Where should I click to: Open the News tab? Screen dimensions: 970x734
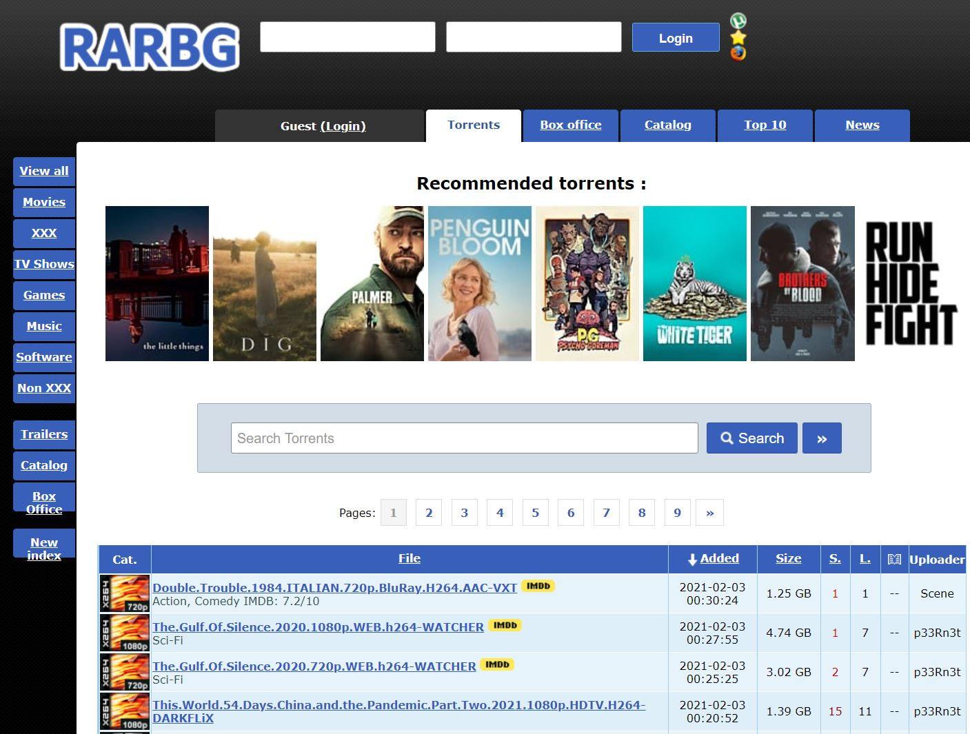(x=862, y=125)
